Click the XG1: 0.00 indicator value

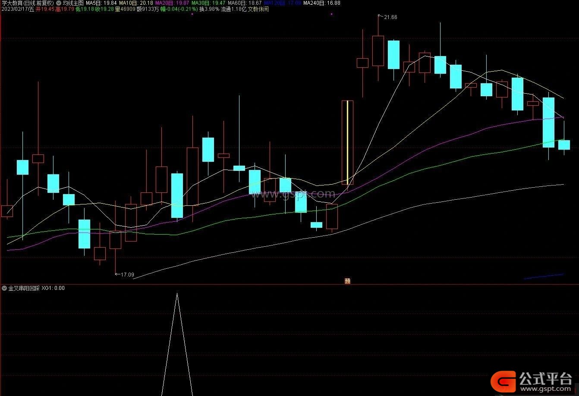point(53,288)
